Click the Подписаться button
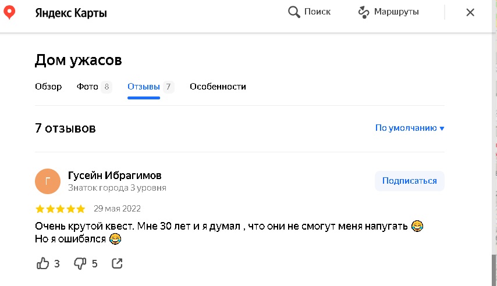The width and height of the screenshot is (497, 286). click(x=410, y=181)
